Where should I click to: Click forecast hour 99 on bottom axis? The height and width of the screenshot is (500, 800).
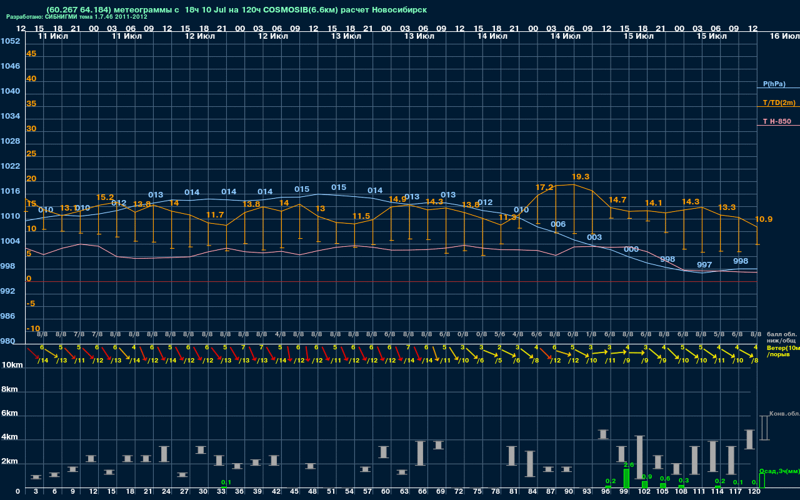pyautogui.click(x=624, y=492)
